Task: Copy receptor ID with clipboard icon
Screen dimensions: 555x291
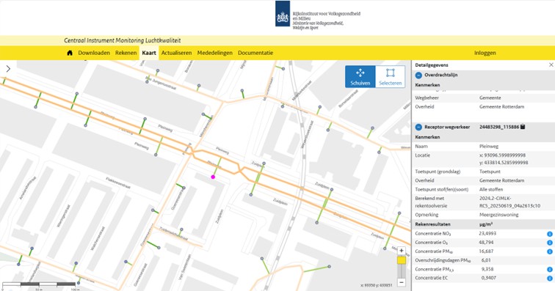Action: (x=523, y=127)
